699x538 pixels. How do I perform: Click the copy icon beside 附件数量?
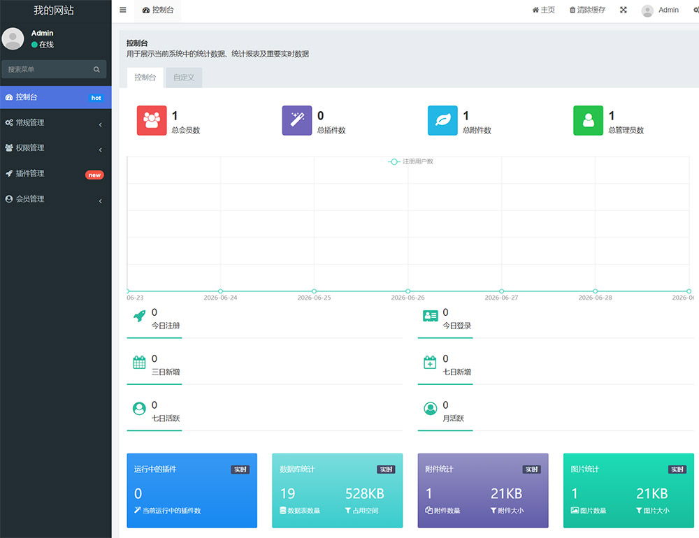coord(429,510)
